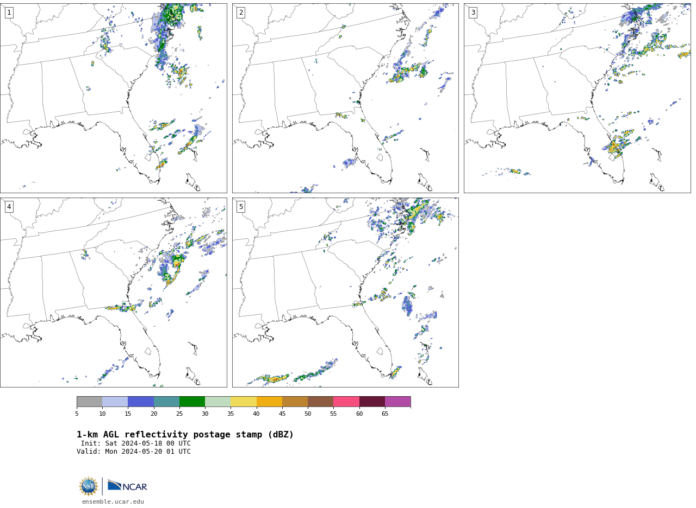696x508 pixels.
Task: Select the dark green 25-30 dBZ swatch
Action: pos(192,402)
